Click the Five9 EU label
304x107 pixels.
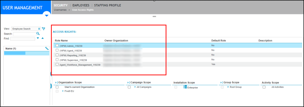69,91
